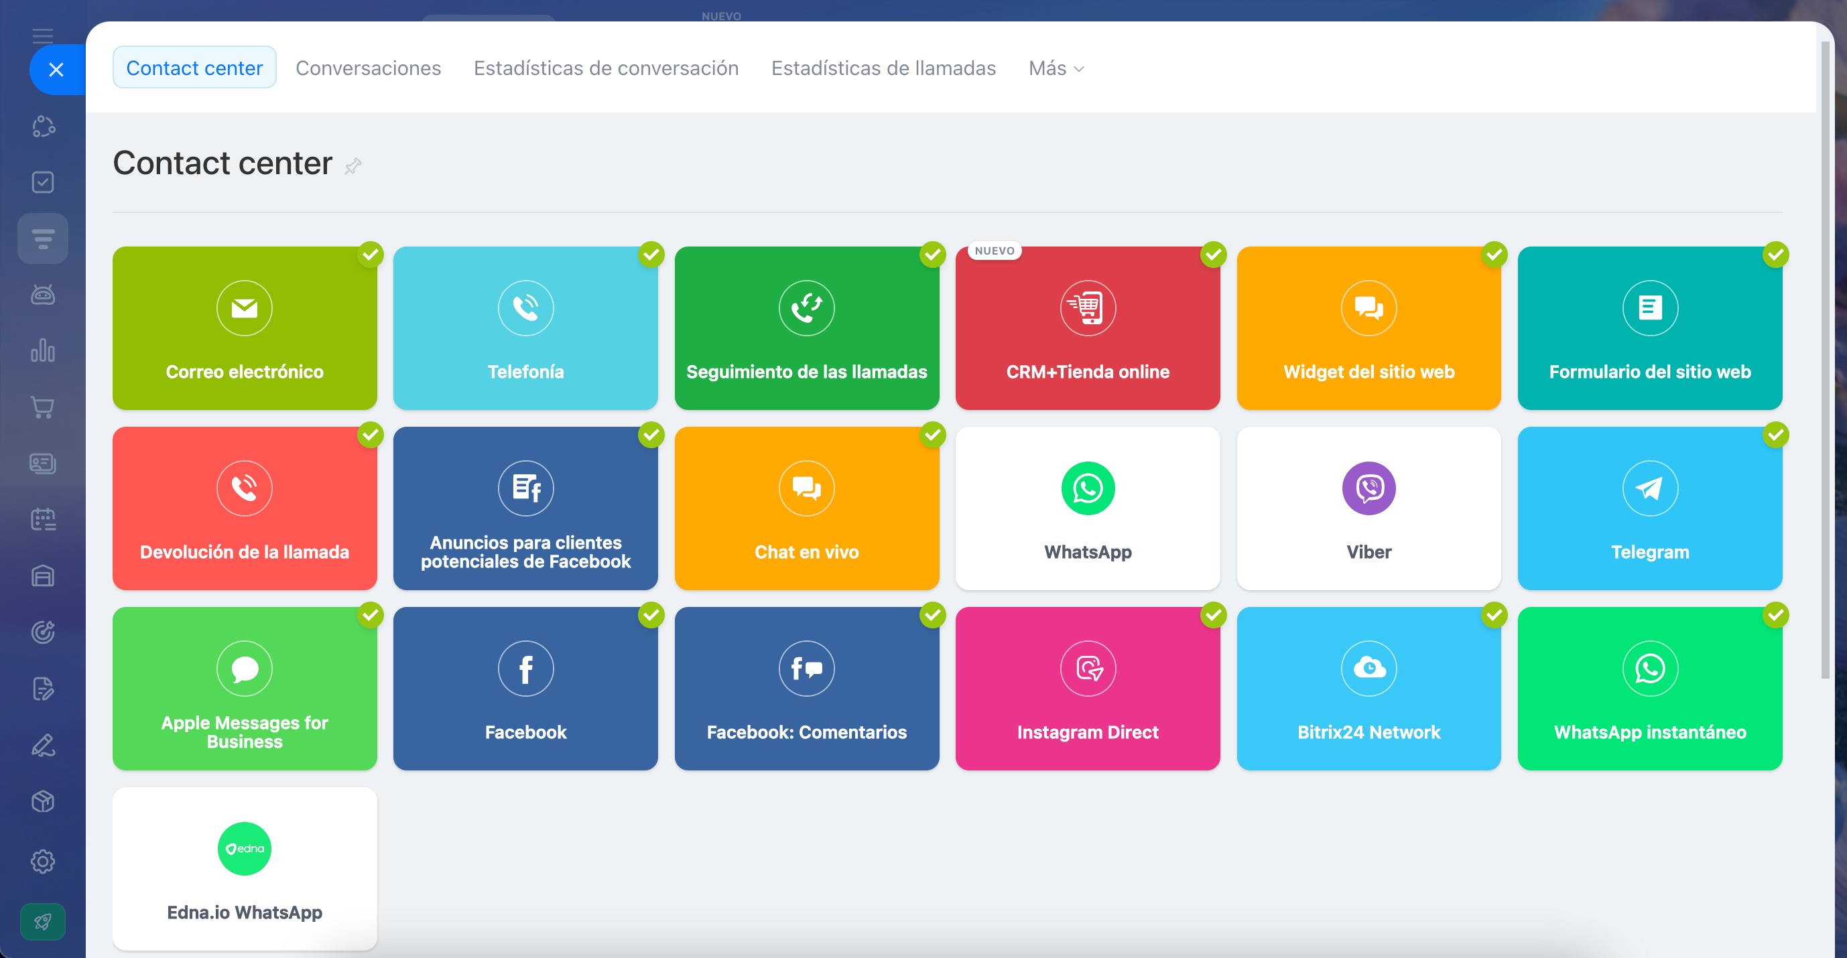This screenshot has height=958, width=1847.
Task: Click the Edna.io WhatsApp logo icon
Action: [x=245, y=848]
